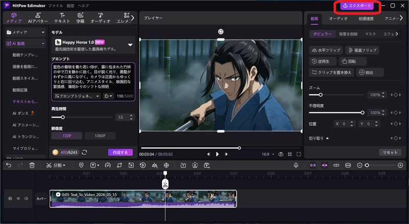This screenshot has width=409, height=224.
Task: Open the ヘルプ menu
Action: pyautogui.click(x=83, y=6)
